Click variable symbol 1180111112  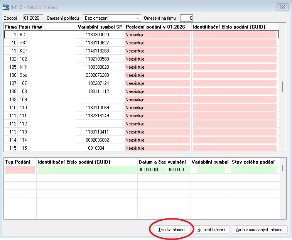(97, 91)
